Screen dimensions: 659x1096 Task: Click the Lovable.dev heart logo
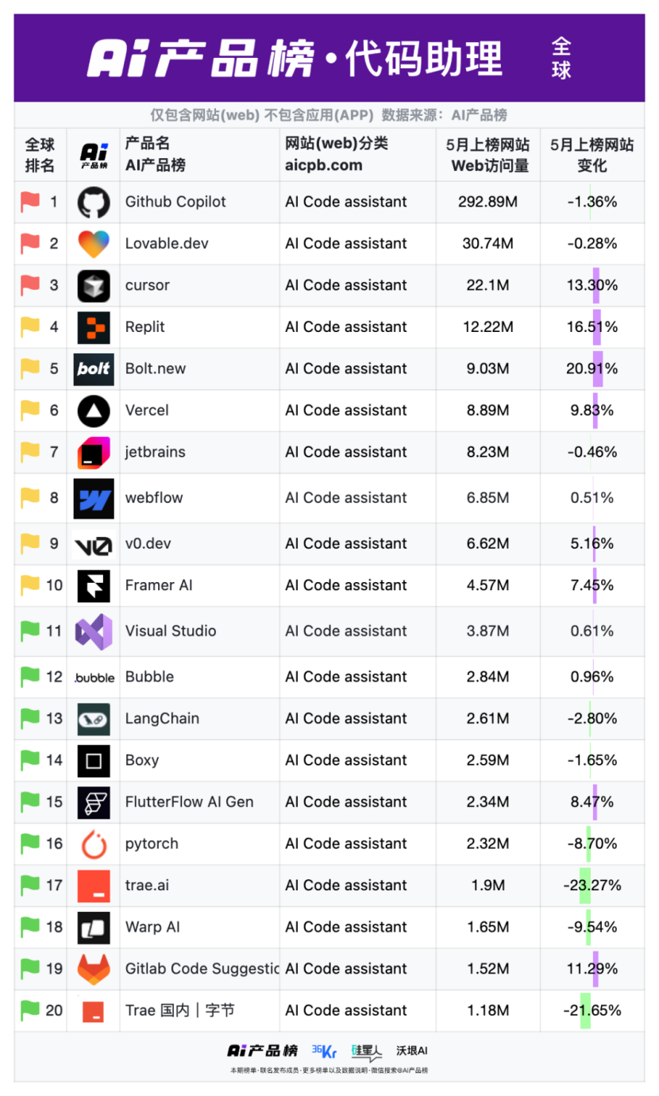(94, 244)
